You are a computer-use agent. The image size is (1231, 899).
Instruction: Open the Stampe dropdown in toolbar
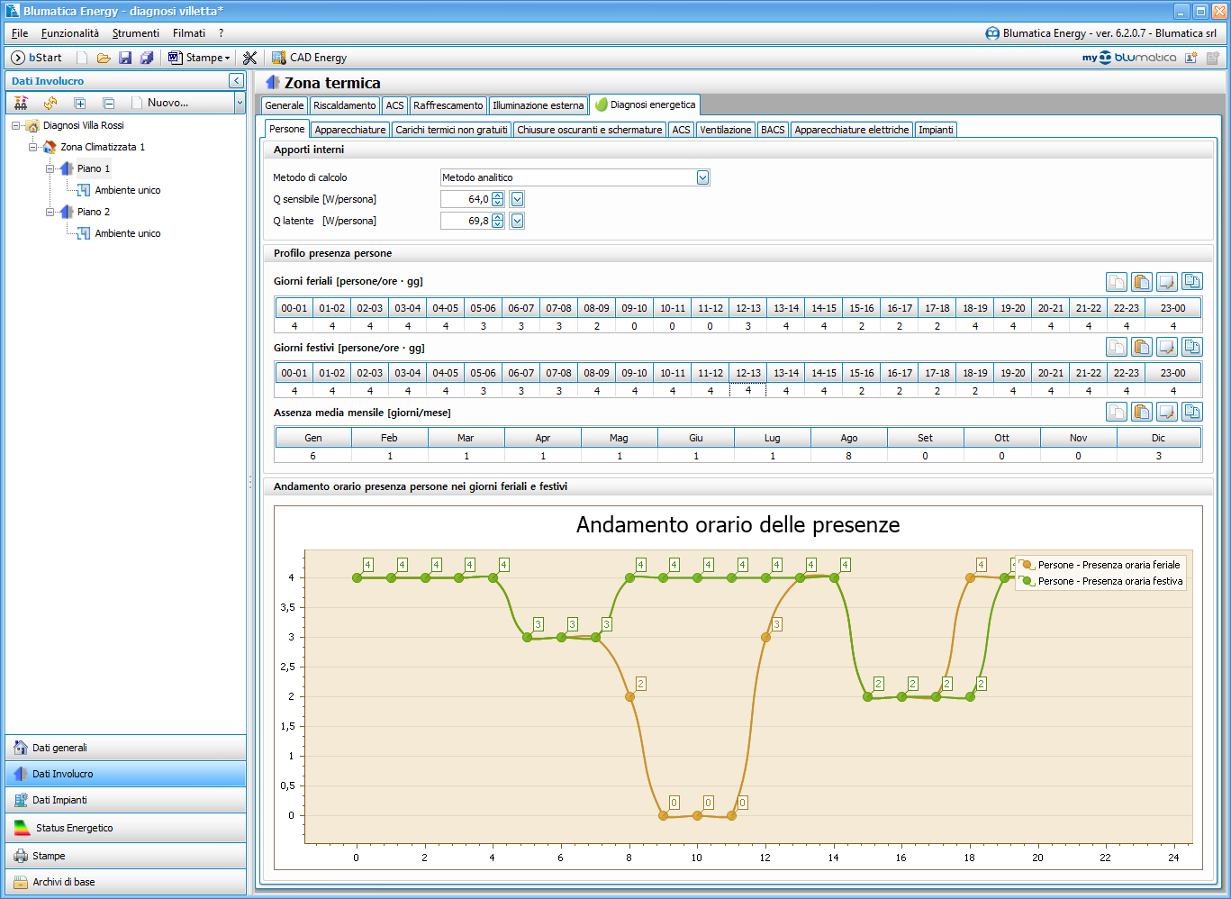pyautogui.click(x=206, y=58)
